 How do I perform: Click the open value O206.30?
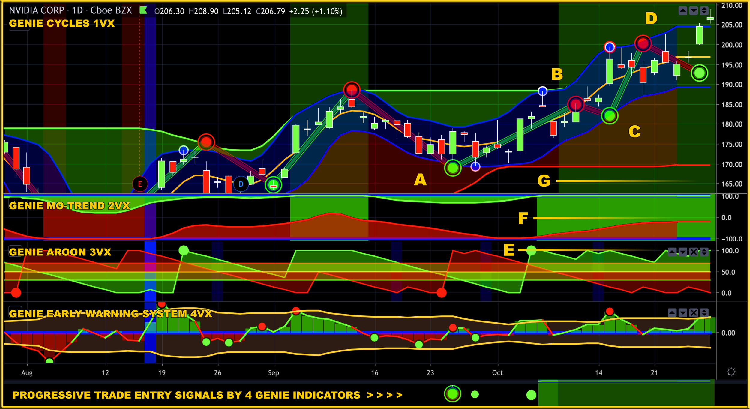[169, 11]
